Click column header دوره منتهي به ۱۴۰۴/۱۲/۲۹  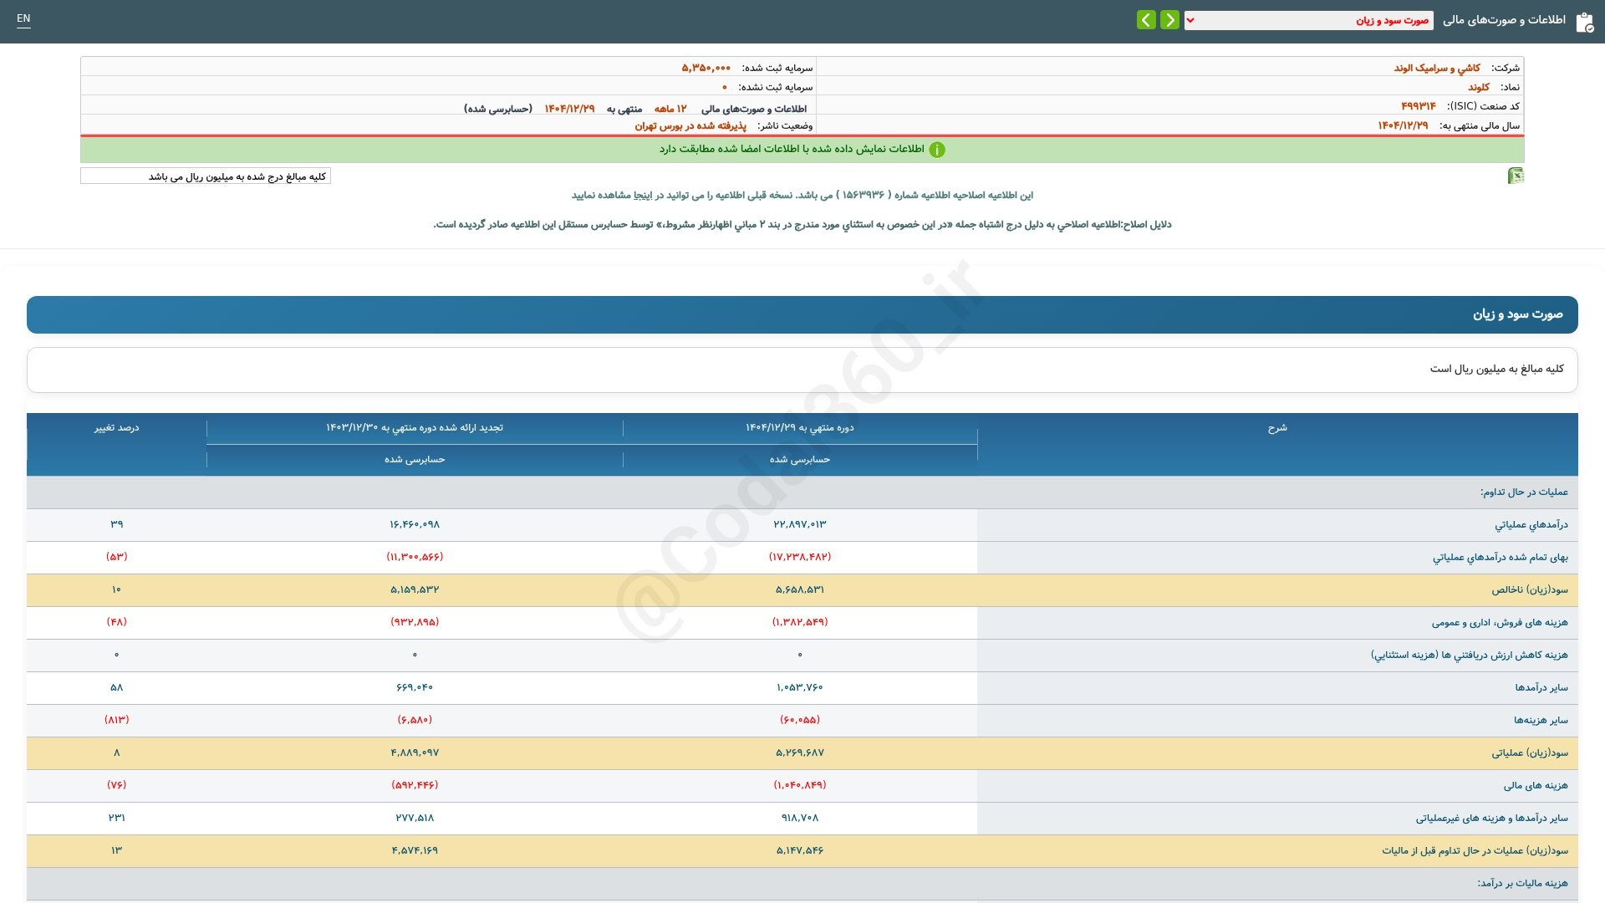coord(800,428)
